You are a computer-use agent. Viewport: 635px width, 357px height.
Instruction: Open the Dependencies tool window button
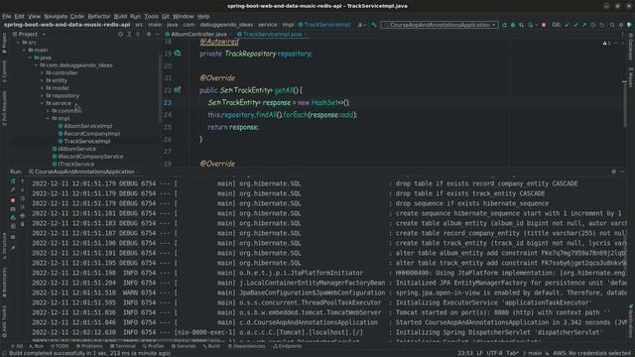click(247, 346)
